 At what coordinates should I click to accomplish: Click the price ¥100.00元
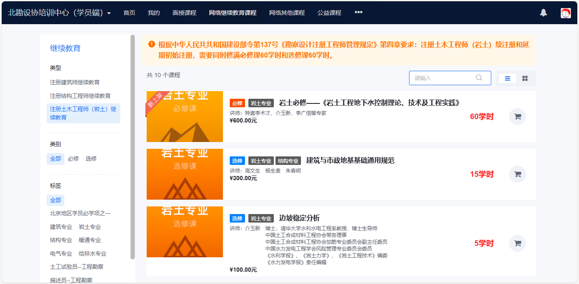coord(243,270)
